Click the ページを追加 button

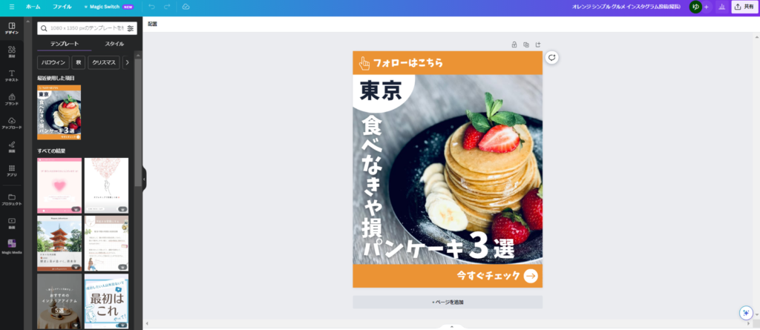pyautogui.click(x=448, y=302)
